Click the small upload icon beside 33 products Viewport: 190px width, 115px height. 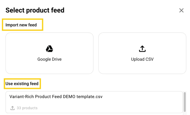click(x=12, y=108)
